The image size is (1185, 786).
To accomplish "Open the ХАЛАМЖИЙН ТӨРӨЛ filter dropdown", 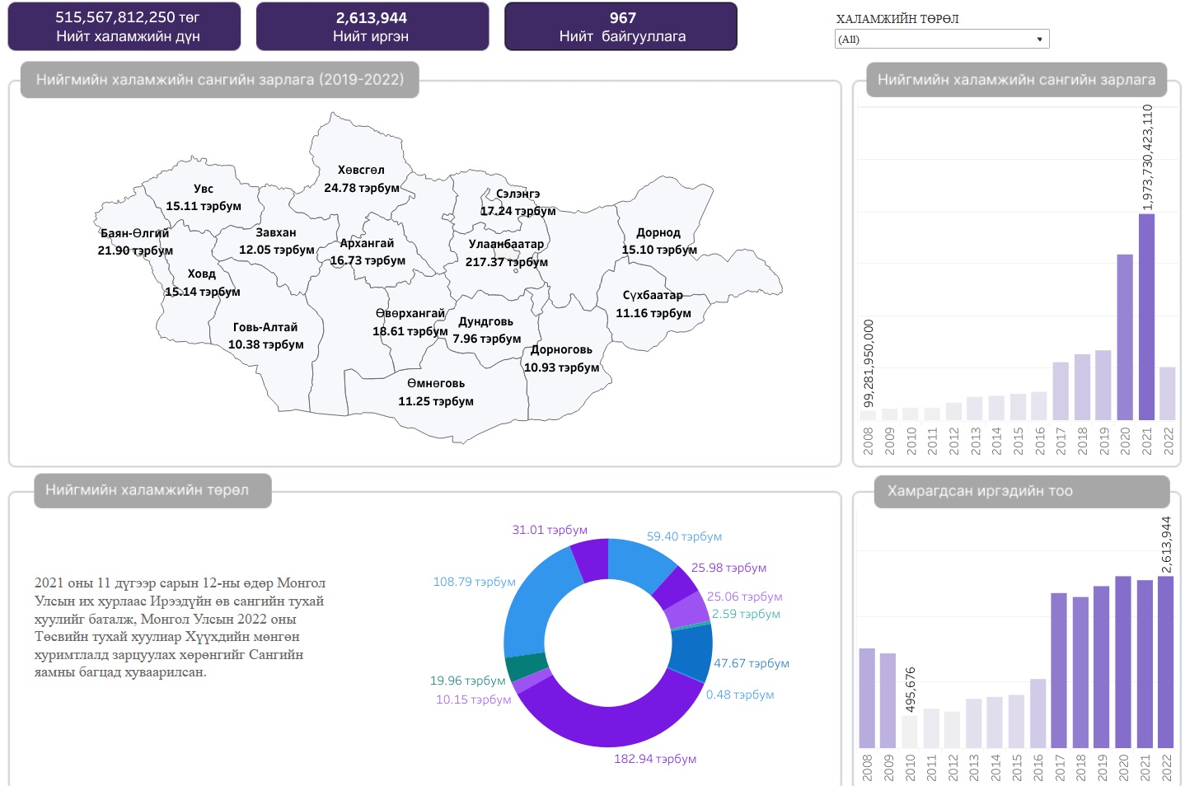I will pos(941,39).
